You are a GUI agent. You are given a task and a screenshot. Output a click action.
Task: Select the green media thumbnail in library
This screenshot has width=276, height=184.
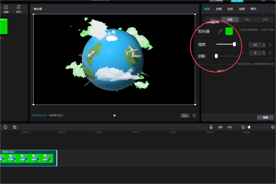point(4,26)
